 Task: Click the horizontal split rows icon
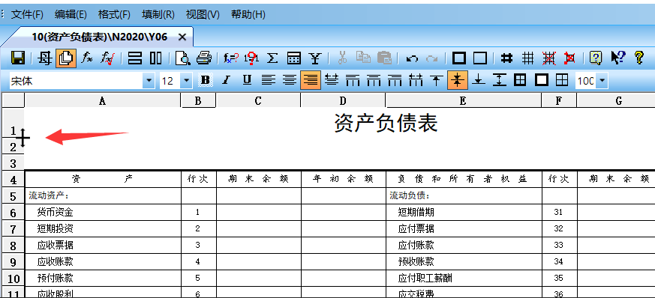tap(135, 58)
